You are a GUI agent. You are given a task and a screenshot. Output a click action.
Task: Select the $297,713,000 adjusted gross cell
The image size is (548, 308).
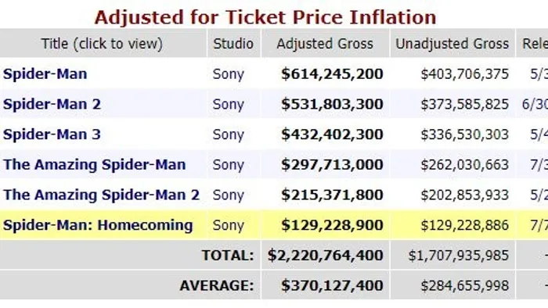[332, 165]
